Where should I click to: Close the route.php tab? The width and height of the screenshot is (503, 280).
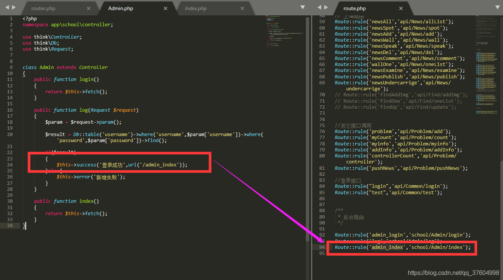point(401,8)
